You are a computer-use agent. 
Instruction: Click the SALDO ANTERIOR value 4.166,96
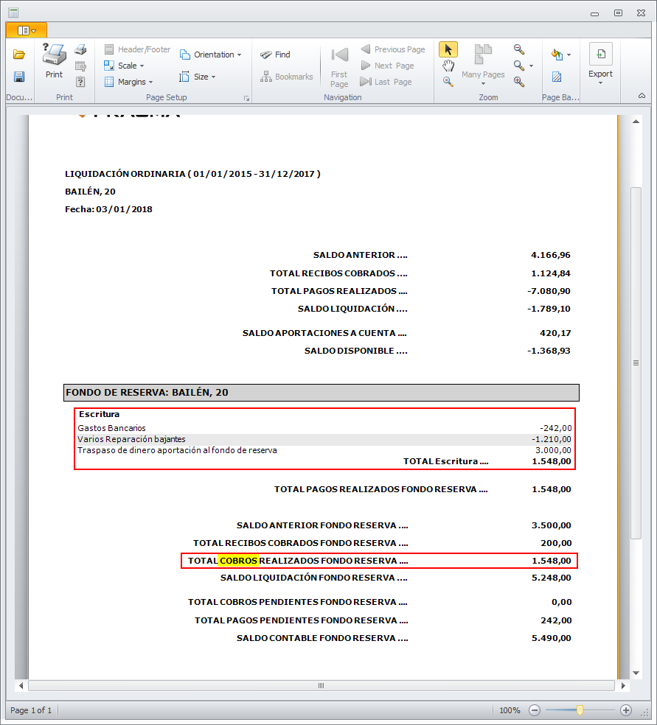coord(551,255)
